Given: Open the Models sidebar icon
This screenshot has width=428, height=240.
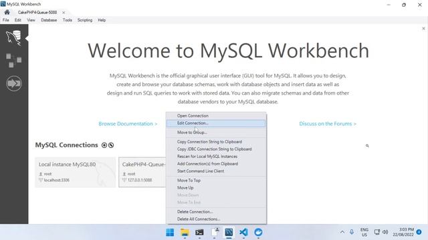Looking at the screenshot, I should coord(13,60).
